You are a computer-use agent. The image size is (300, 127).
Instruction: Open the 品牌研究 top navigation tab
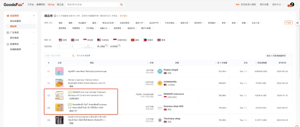41,5
